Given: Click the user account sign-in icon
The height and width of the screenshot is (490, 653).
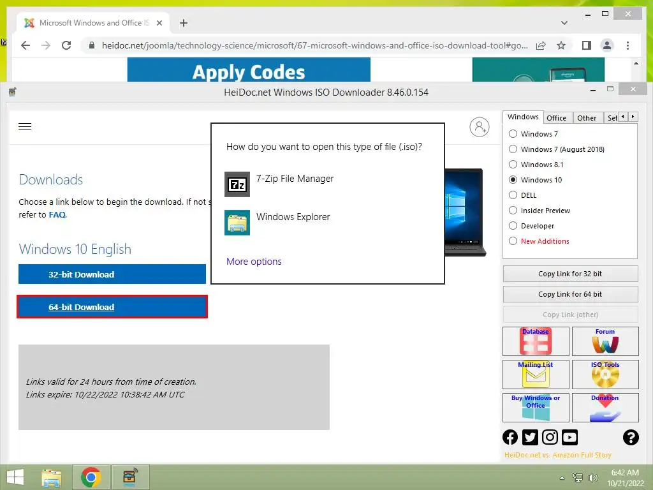Looking at the screenshot, I should pos(480,127).
